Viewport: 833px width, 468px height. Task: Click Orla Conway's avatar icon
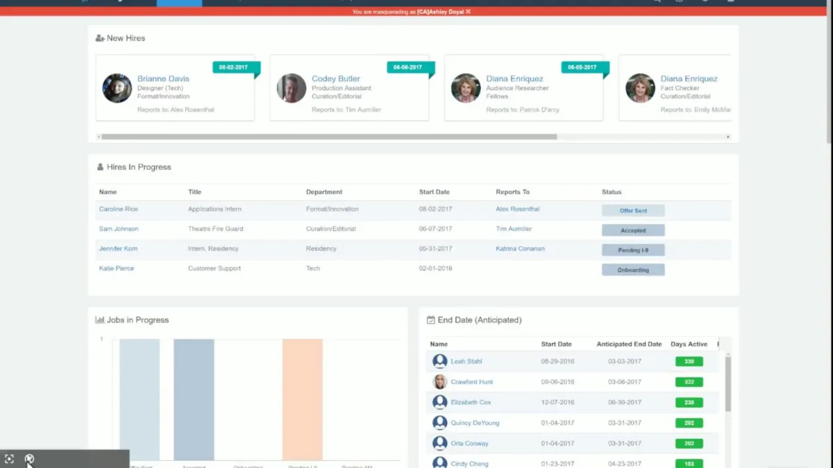440,443
